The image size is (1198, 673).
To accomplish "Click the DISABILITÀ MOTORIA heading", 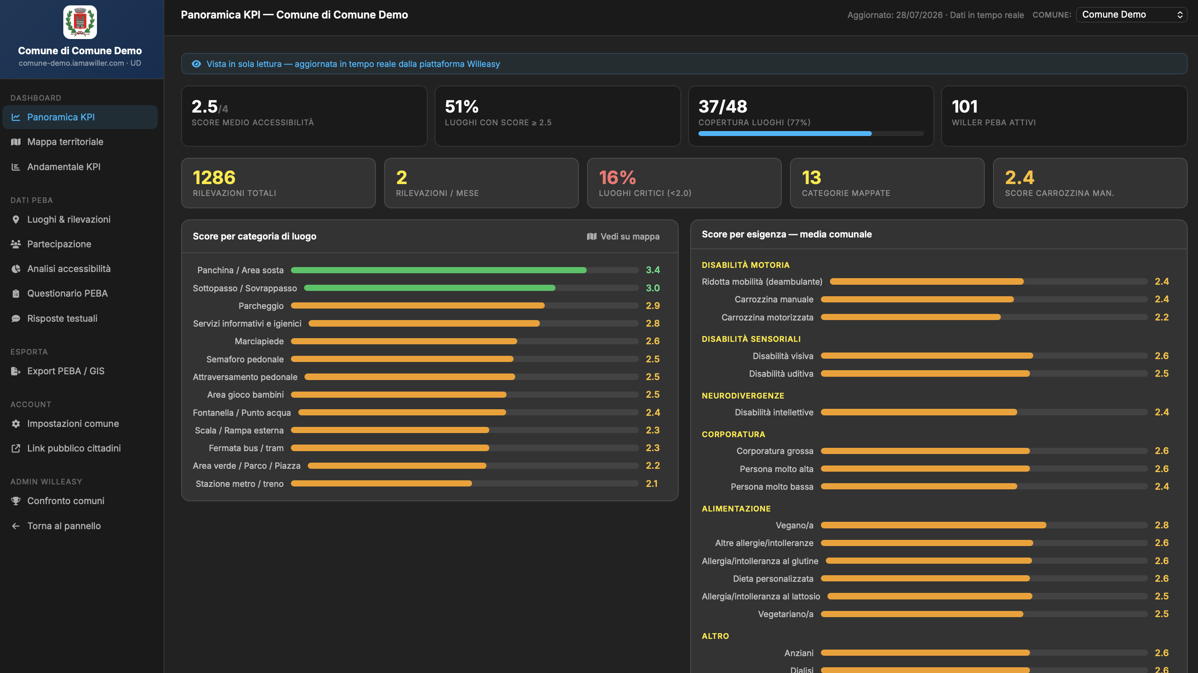I will pos(746,265).
